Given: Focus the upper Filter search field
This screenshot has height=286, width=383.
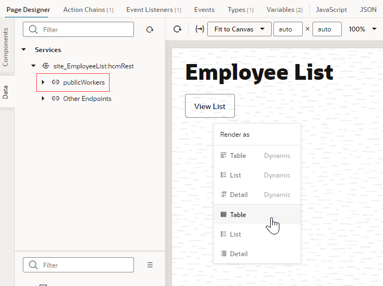Looking at the screenshot, I should [79, 29].
